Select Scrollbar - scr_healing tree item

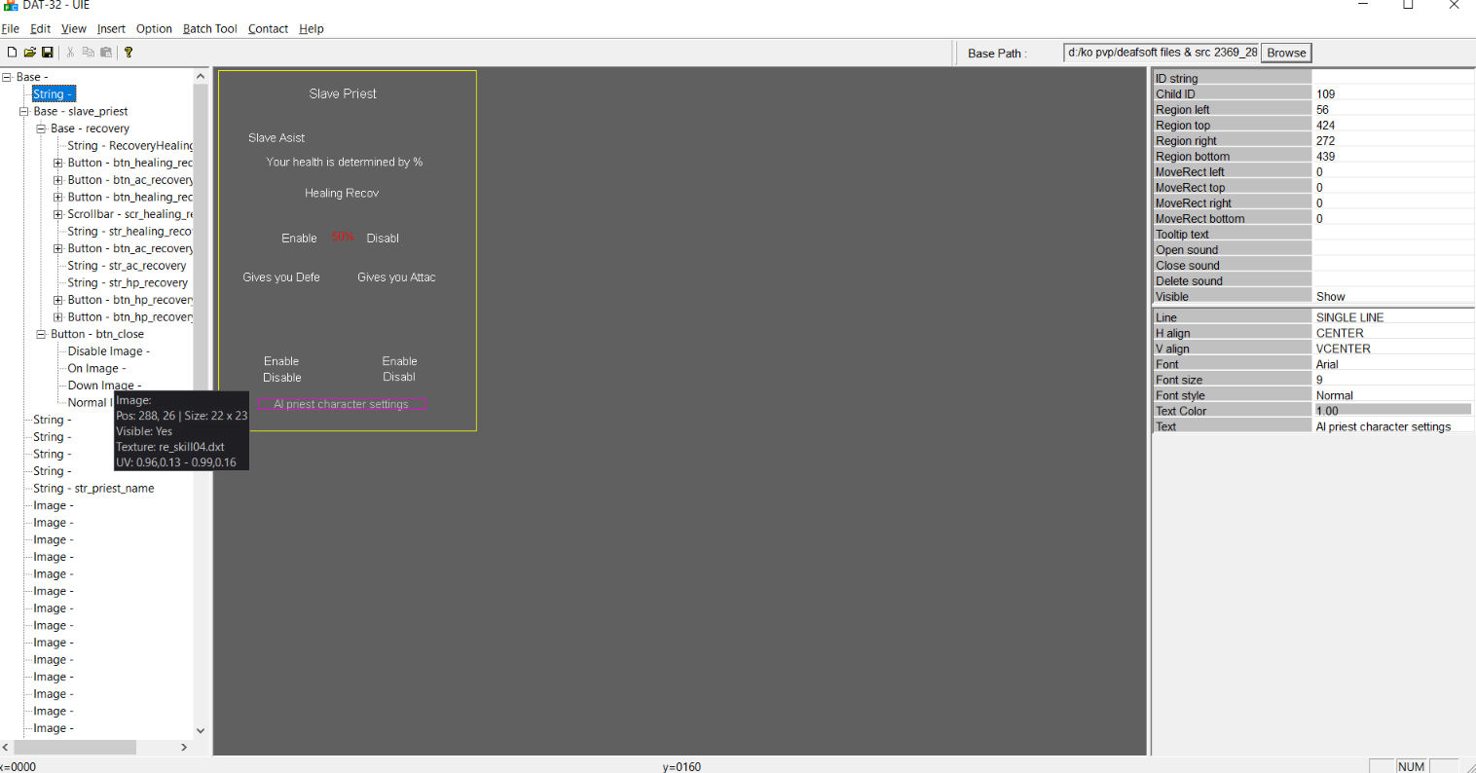point(129,214)
